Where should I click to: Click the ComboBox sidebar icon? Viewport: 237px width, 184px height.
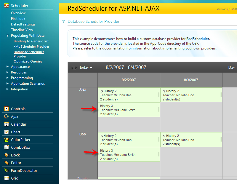click(6, 147)
